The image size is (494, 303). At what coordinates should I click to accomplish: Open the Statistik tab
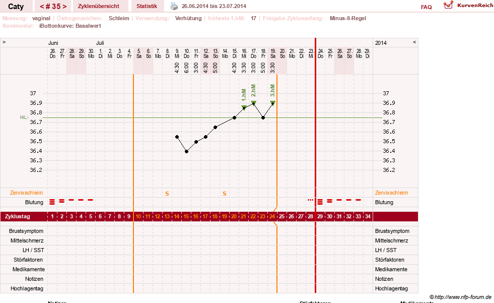click(147, 6)
